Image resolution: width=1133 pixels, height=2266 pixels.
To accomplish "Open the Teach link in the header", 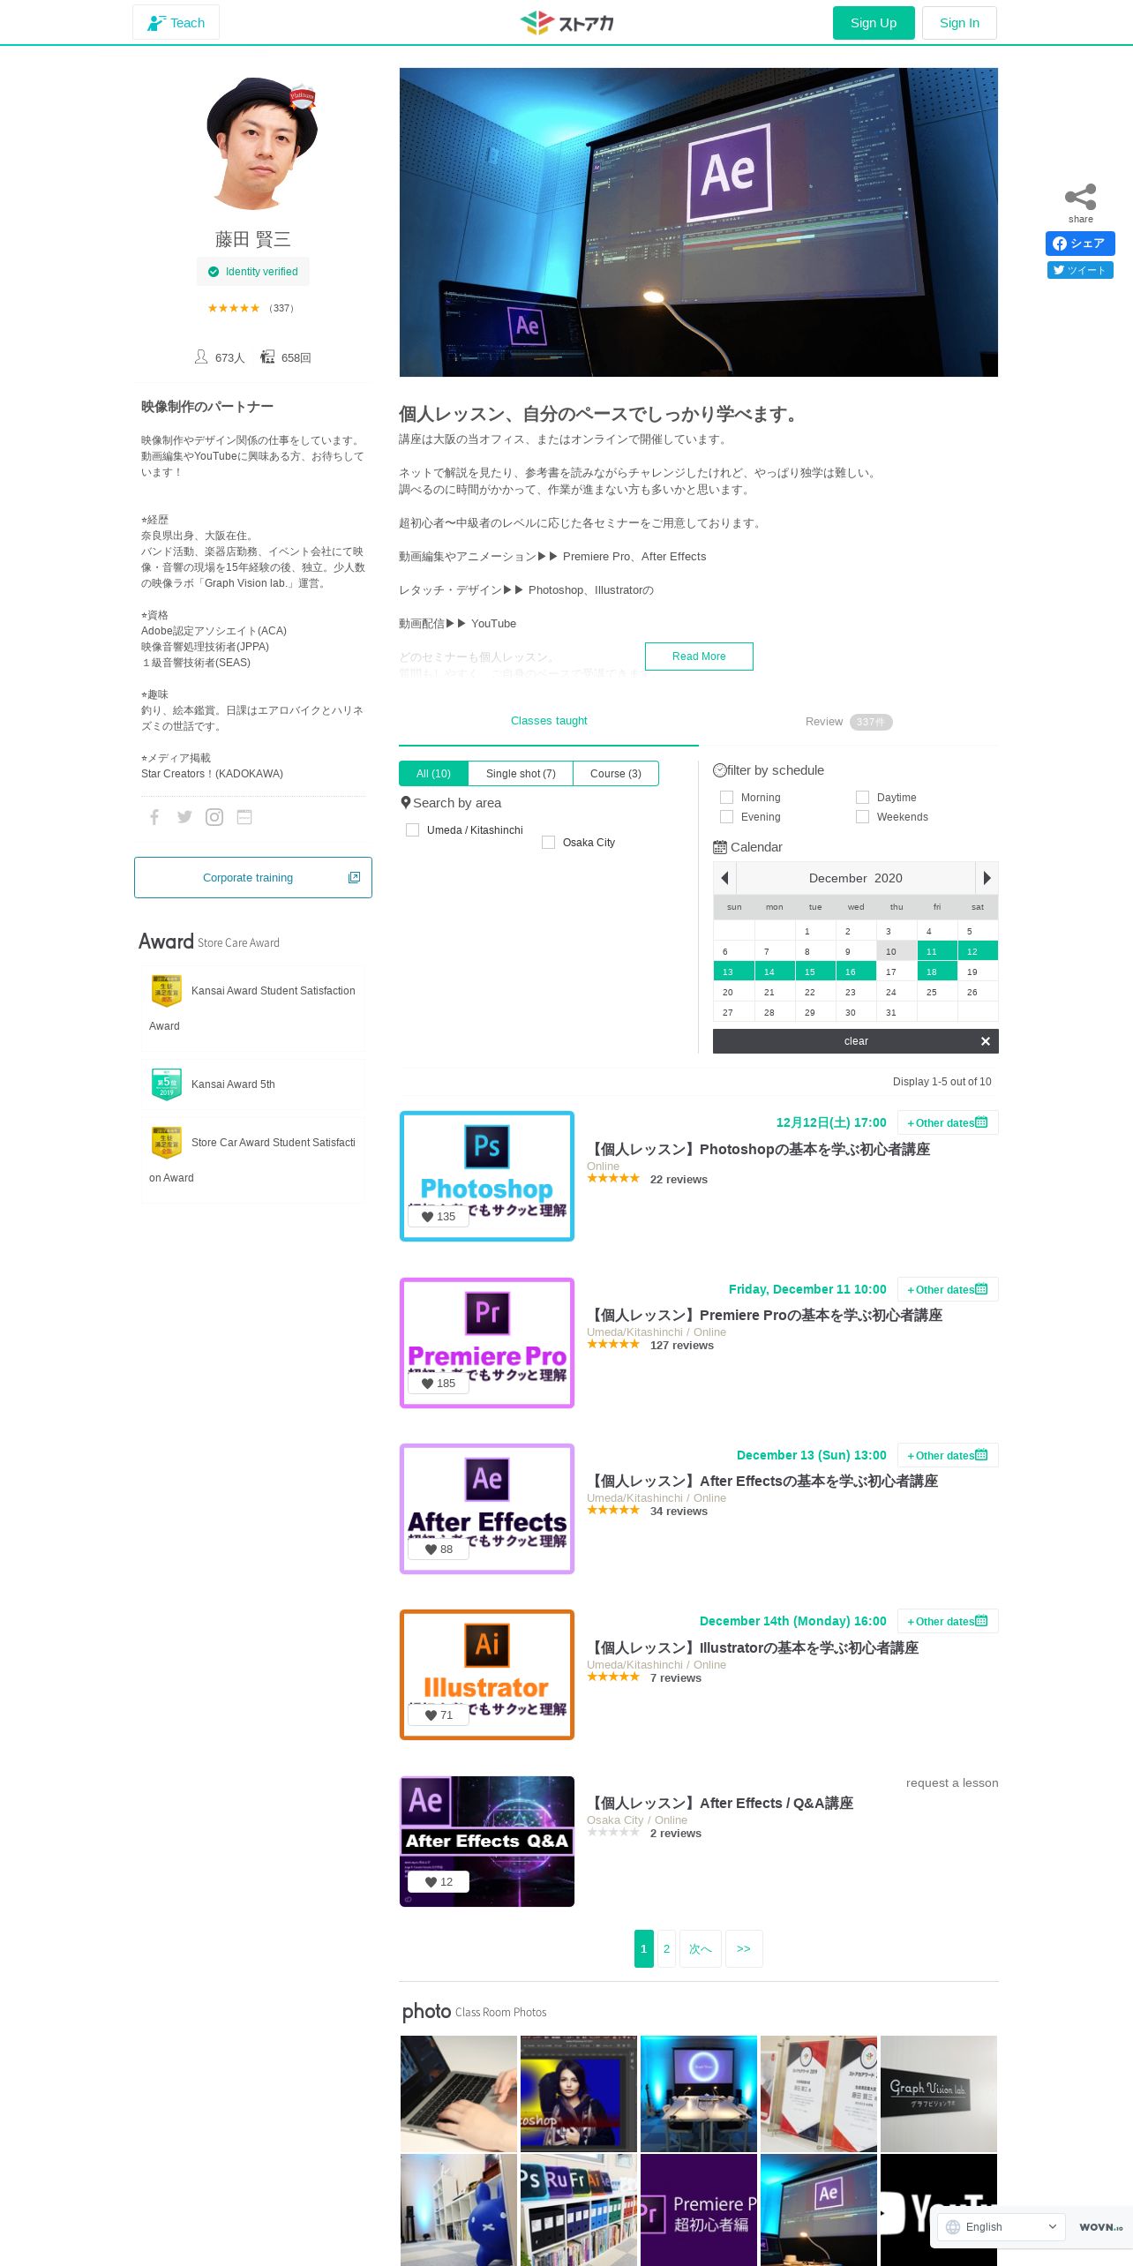I will point(176,23).
